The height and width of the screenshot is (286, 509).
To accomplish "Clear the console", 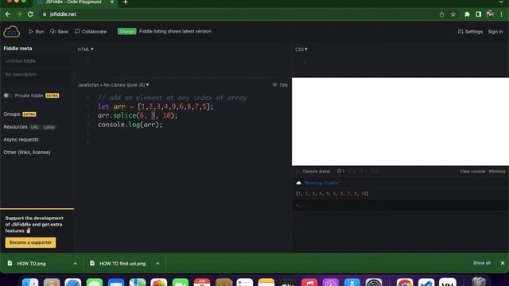I will pyautogui.click(x=472, y=172).
